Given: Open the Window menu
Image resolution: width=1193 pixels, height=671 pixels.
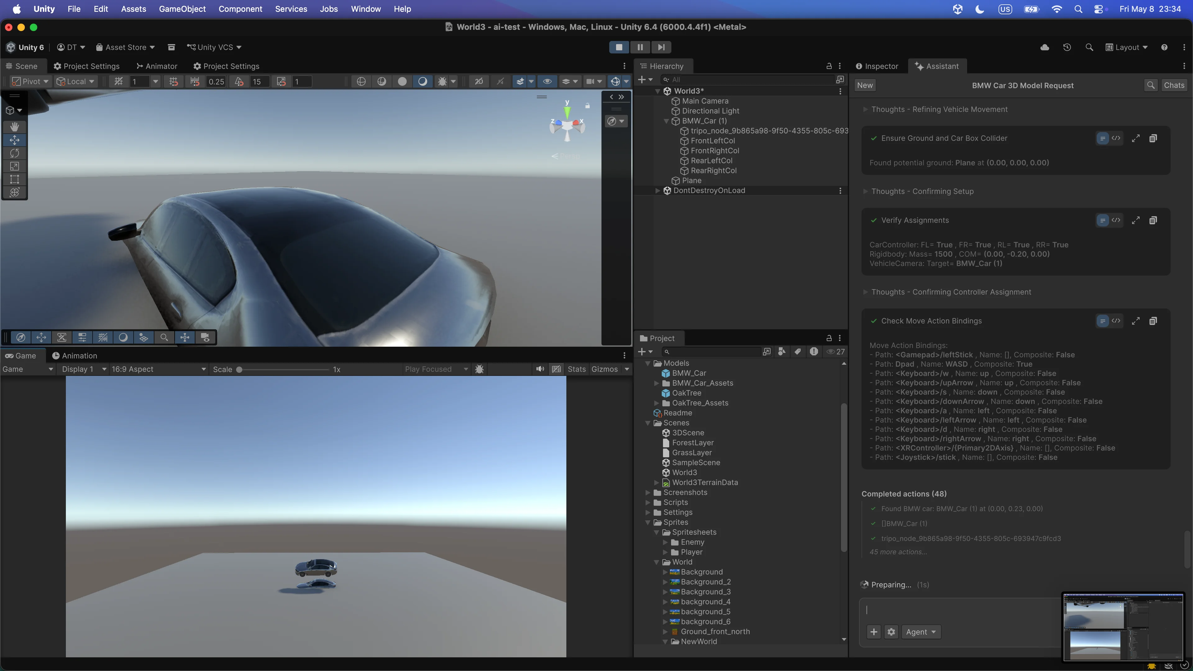Looking at the screenshot, I should coord(366,9).
